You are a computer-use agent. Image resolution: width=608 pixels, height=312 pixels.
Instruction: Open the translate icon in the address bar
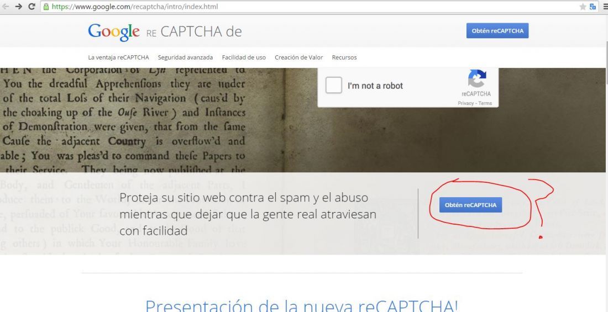tap(593, 7)
